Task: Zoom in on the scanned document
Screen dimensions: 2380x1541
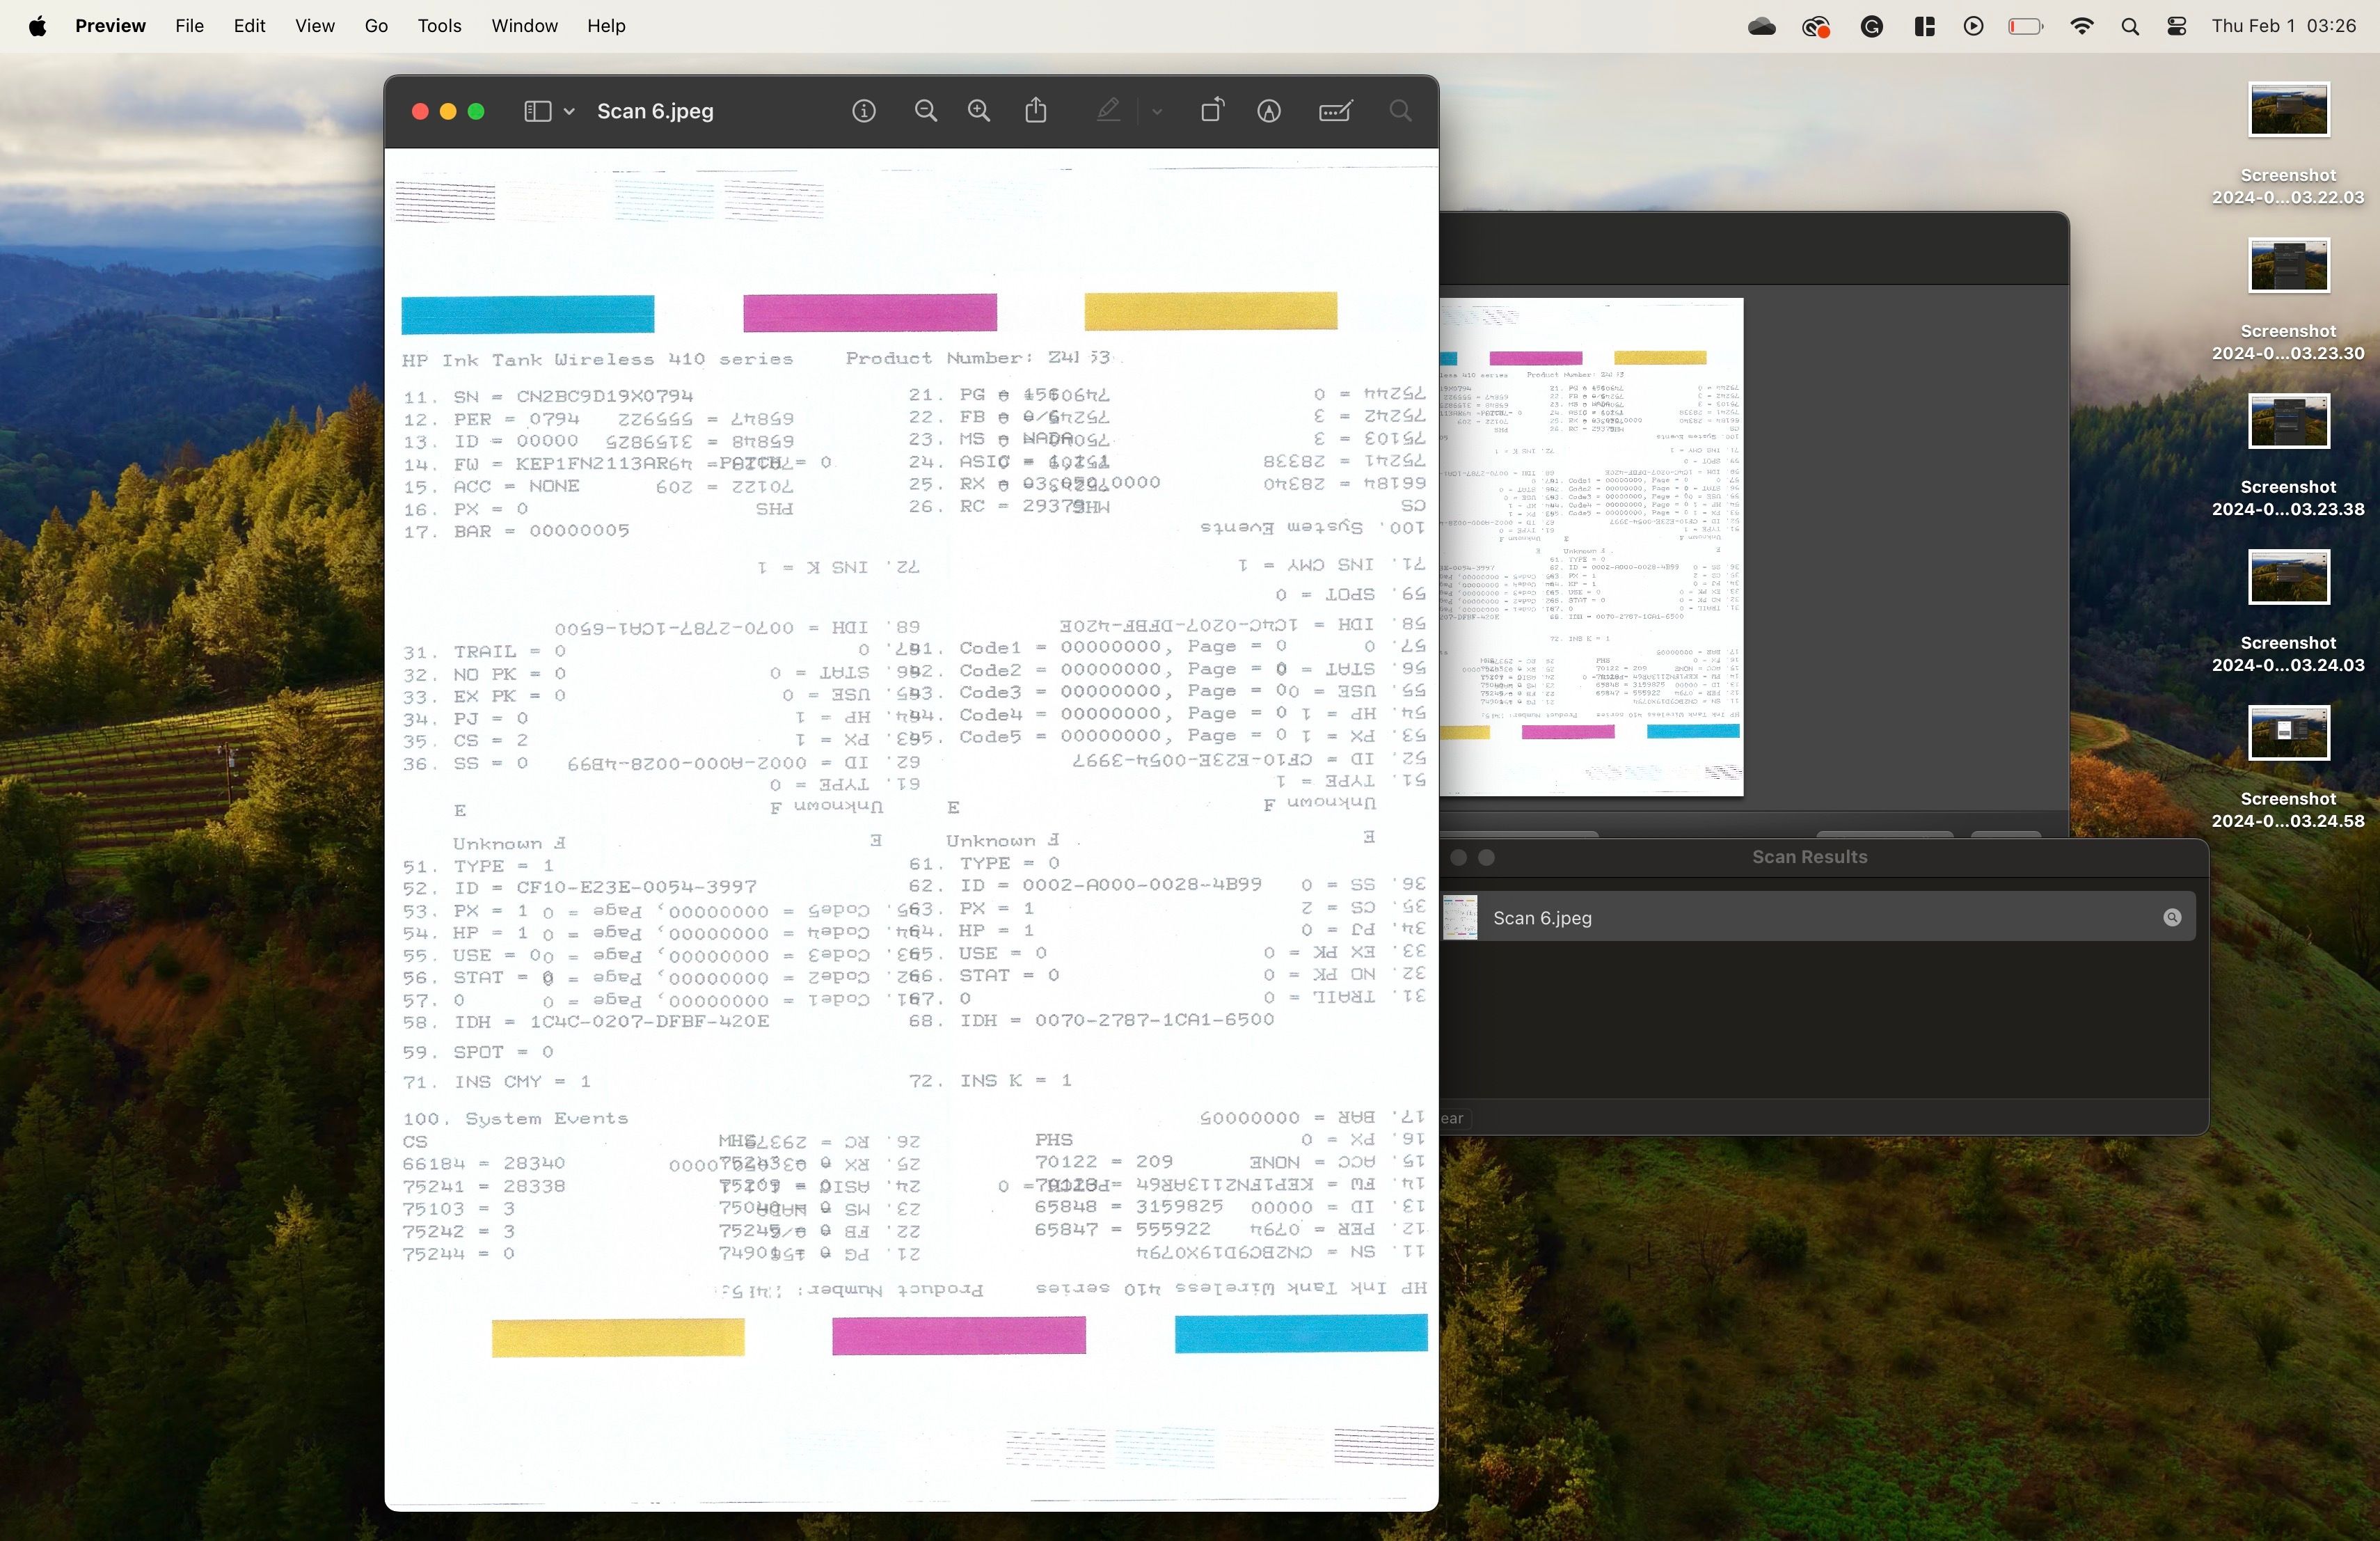Action: (978, 111)
